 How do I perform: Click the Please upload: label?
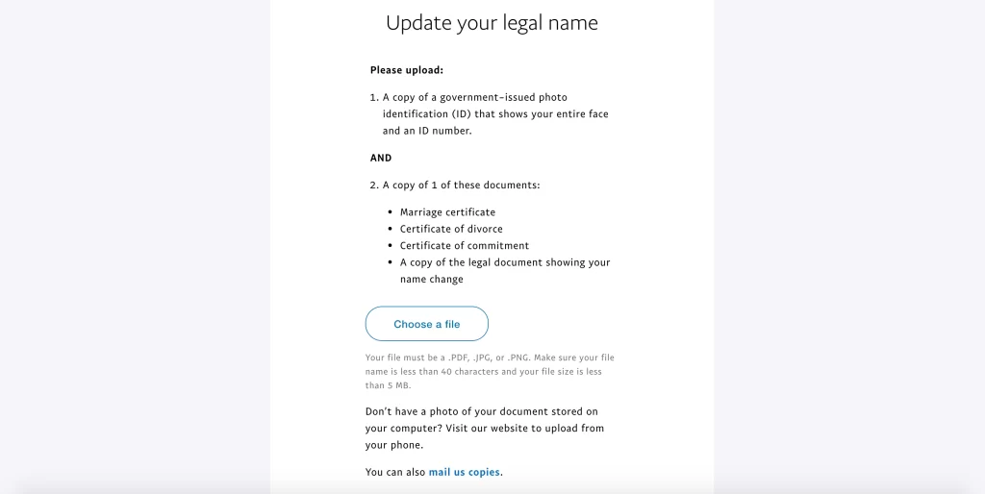407,69
